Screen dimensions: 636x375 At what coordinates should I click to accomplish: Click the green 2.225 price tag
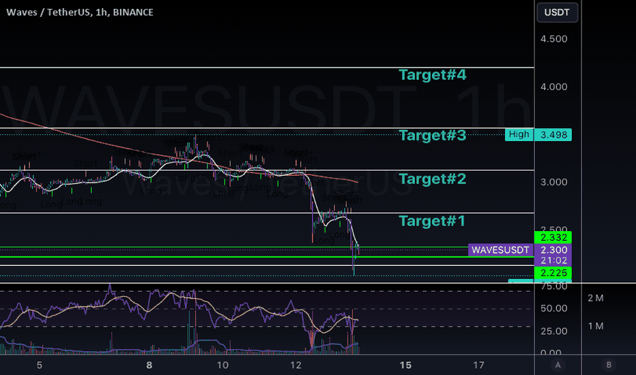pos(553,273)
